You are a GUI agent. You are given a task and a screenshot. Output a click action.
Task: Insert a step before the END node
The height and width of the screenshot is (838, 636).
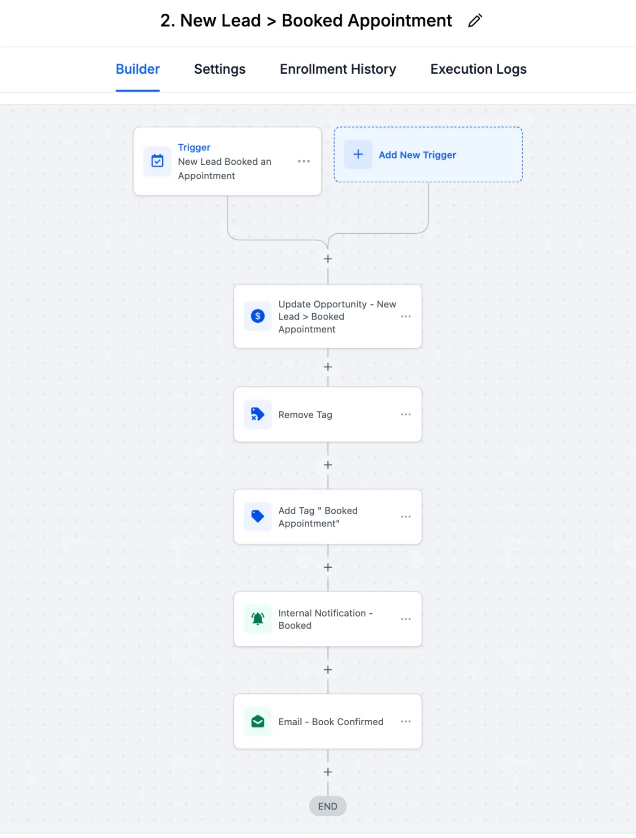328,772
